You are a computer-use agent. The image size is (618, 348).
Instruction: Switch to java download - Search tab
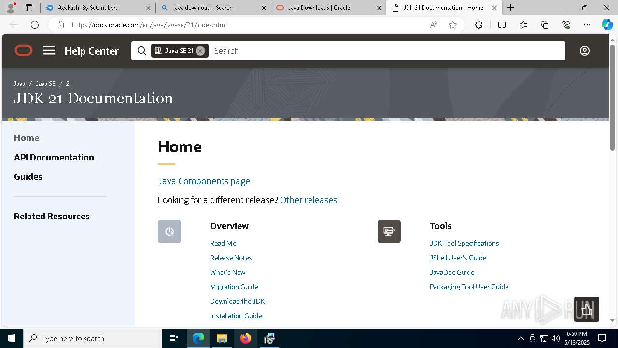click(x=214, y=8)
